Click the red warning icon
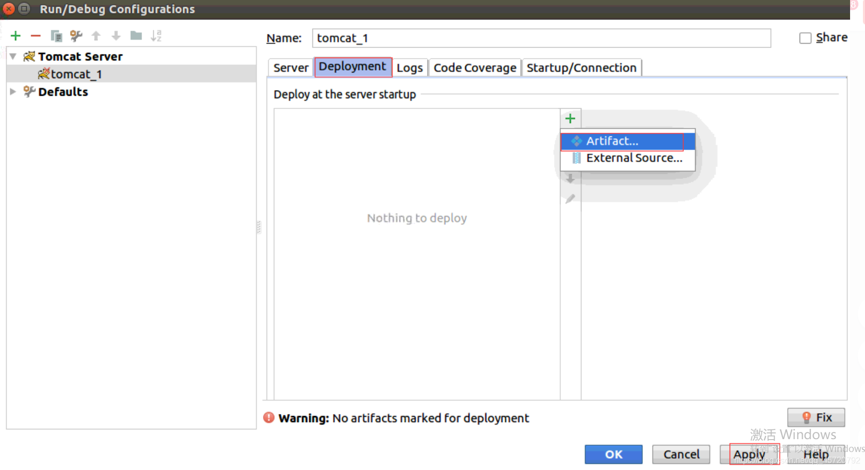The height and width of the screenshot is (470, 865). [x=269, y=418]
